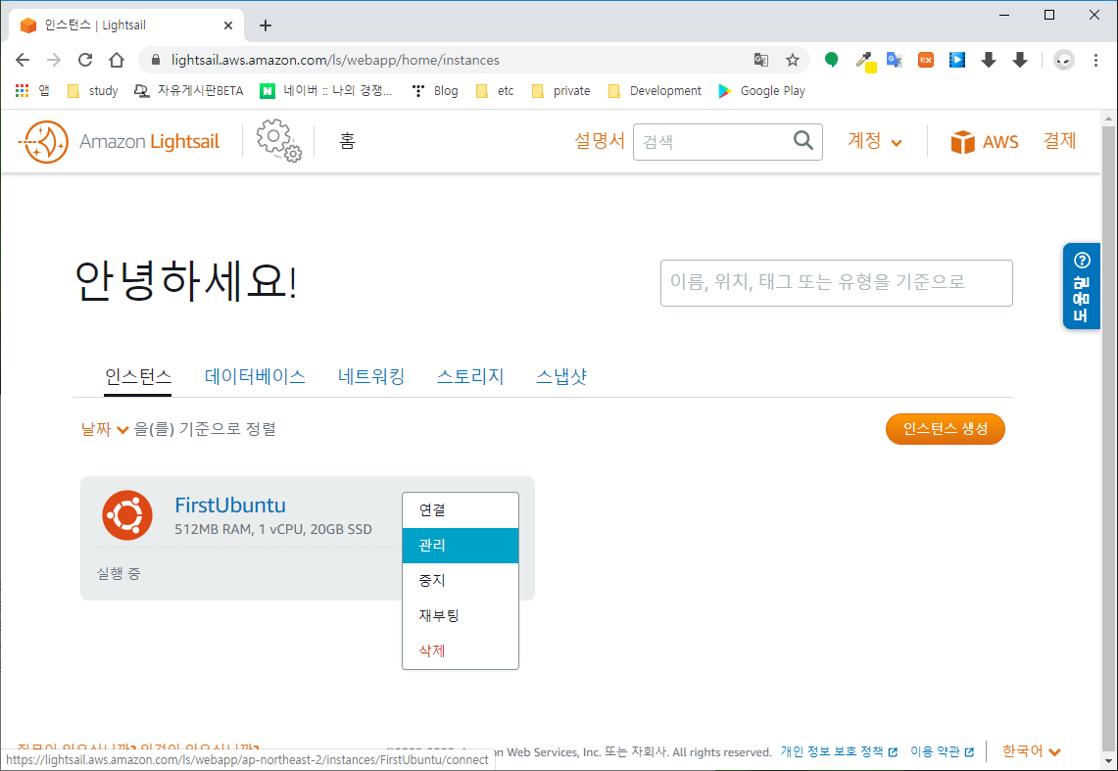1118x771 pixels.
Task: Close the Lightsail browser tab
Action: (228, 25)
